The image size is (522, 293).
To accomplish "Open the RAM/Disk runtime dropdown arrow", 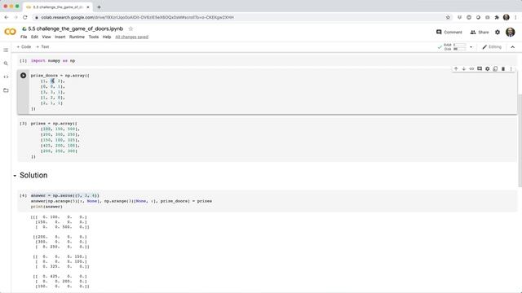I will tap(471, 47).
